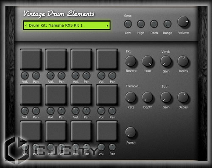Screen dimensions: 212x168
Task: Adjust the Sens High knob
Action: point(141,24)
